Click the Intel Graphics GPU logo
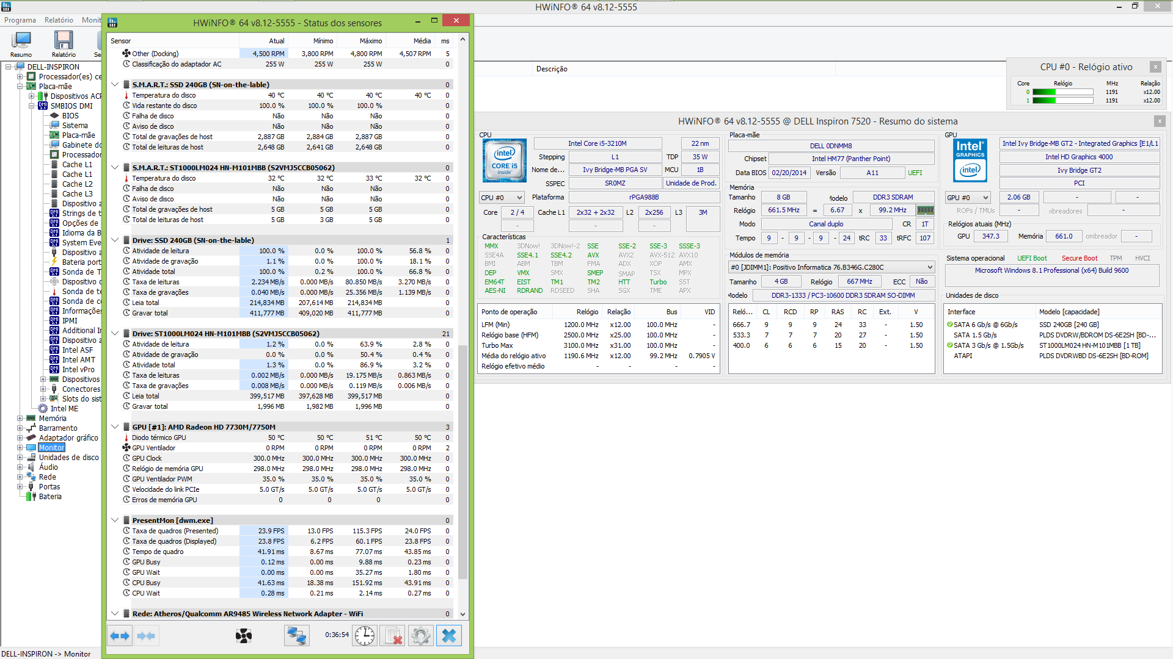The height and width of the screenshot is (659, 1173). (x=970, y=160)
